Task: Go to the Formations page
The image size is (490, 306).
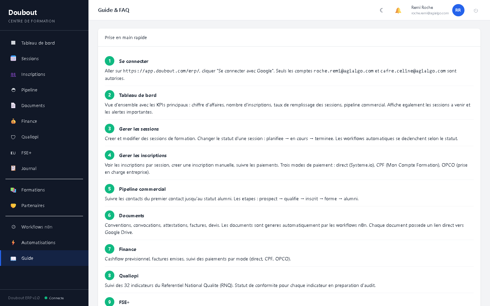Action: 33,190
